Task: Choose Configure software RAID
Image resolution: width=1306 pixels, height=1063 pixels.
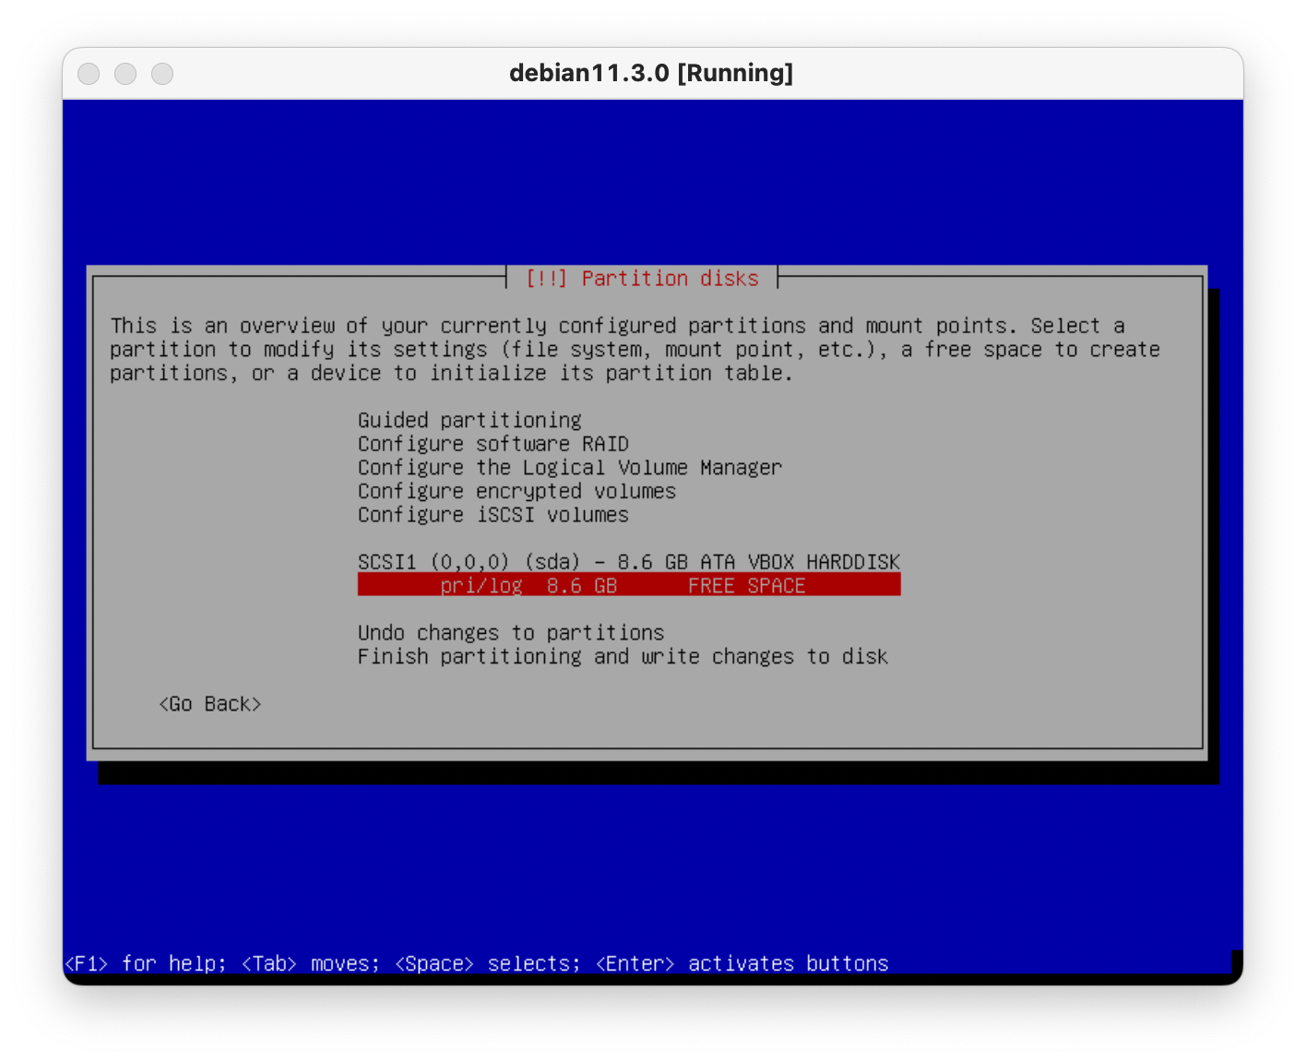Action: [493, 444]
